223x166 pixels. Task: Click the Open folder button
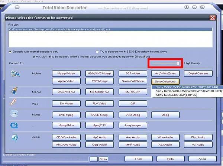pos(103,159)
